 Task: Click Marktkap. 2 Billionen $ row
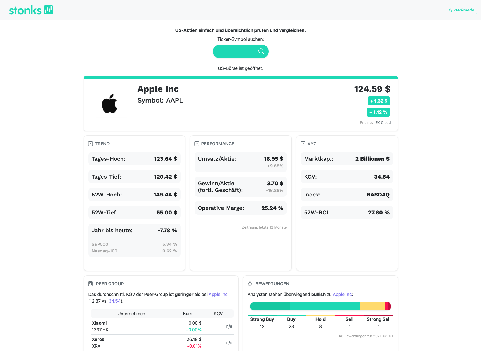(347, 159)
